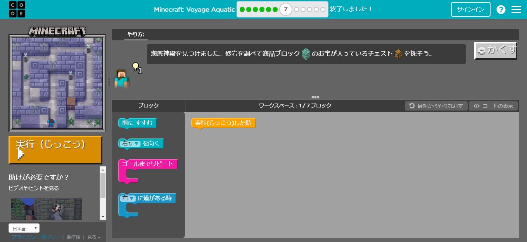This screenshot has height=242, width=527.
Task: Click the 前にすすむ move forward block
Action: coord(137,123)
